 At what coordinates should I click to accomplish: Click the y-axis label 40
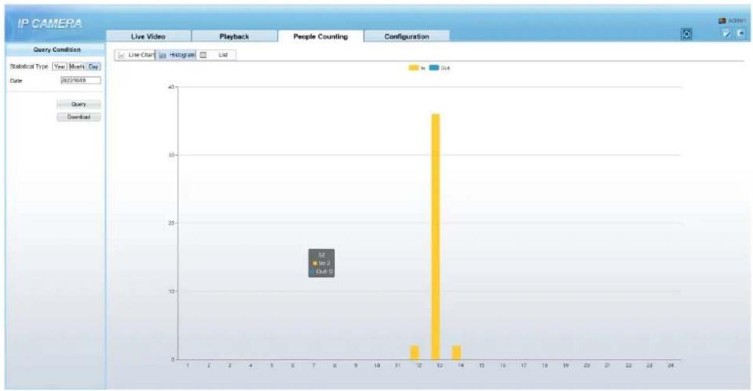pyautogui.click(x=172, y=87)
